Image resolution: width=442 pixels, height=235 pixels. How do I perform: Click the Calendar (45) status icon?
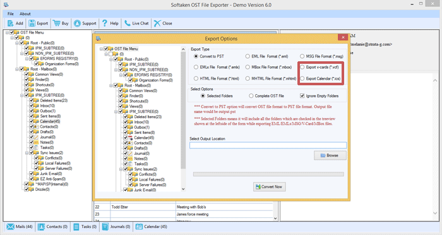pos(139,227)
